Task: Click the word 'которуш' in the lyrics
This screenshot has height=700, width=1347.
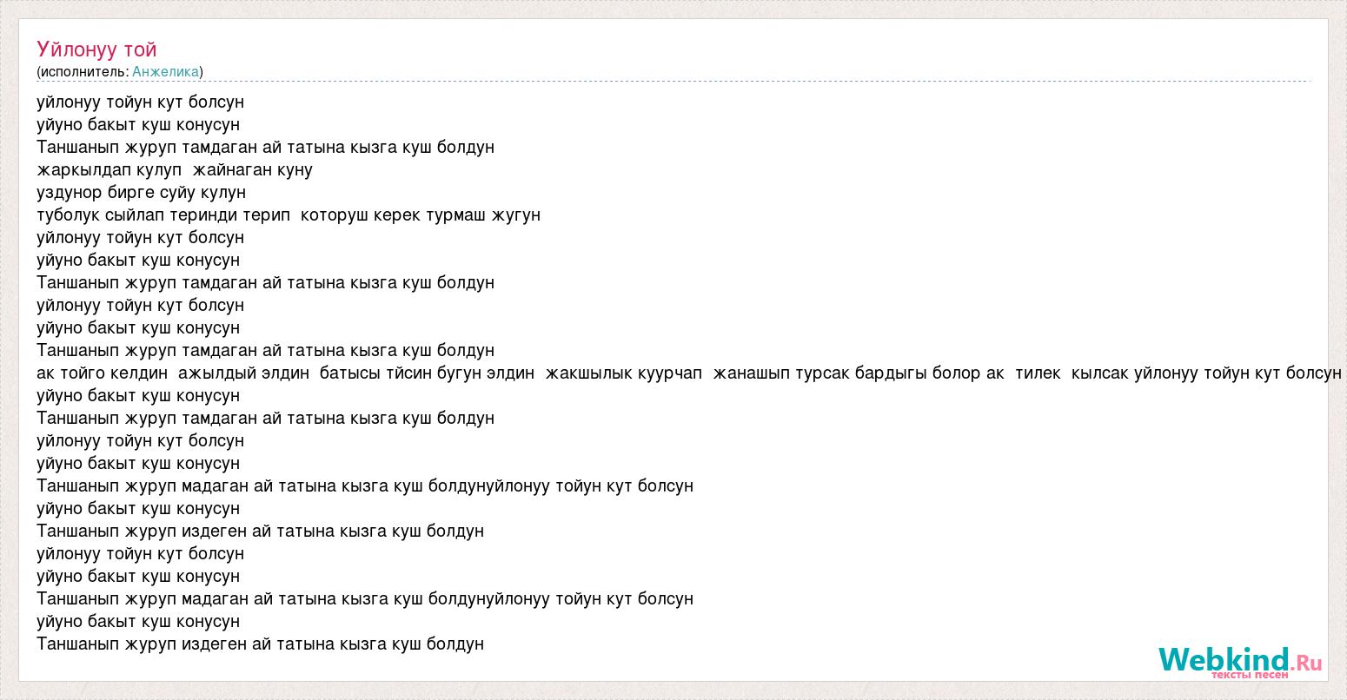Action: (x=334, y=215)
